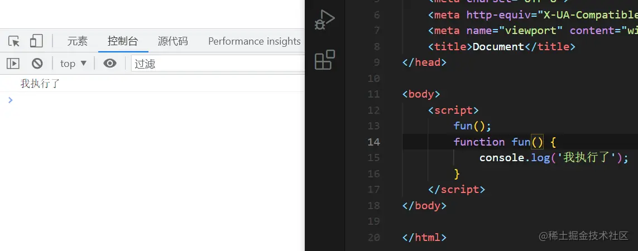Expand the console input prompt chevron

pyautogui.click(x=9, y=100)
